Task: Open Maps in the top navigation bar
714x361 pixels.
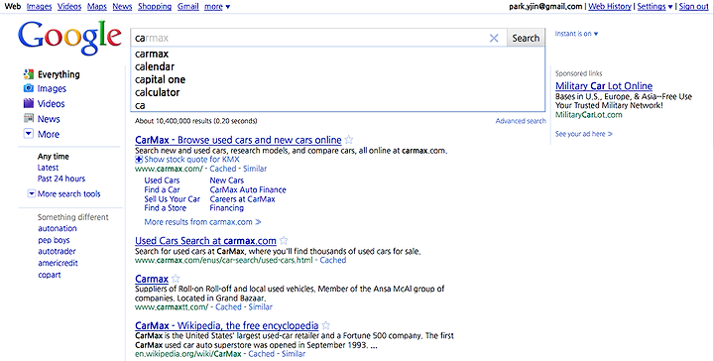Action: coord(96,6)
